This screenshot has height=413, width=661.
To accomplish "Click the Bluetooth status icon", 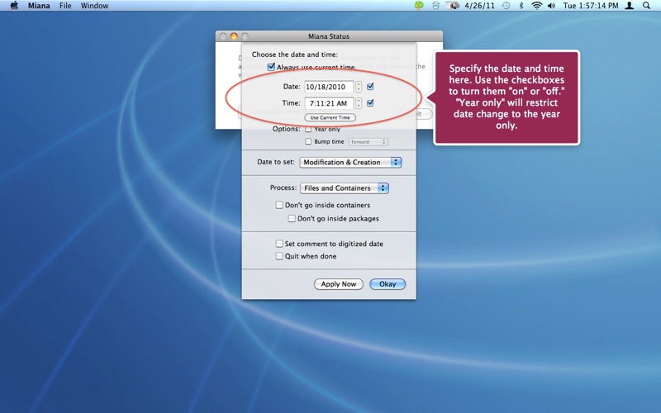I will (521, 6).
